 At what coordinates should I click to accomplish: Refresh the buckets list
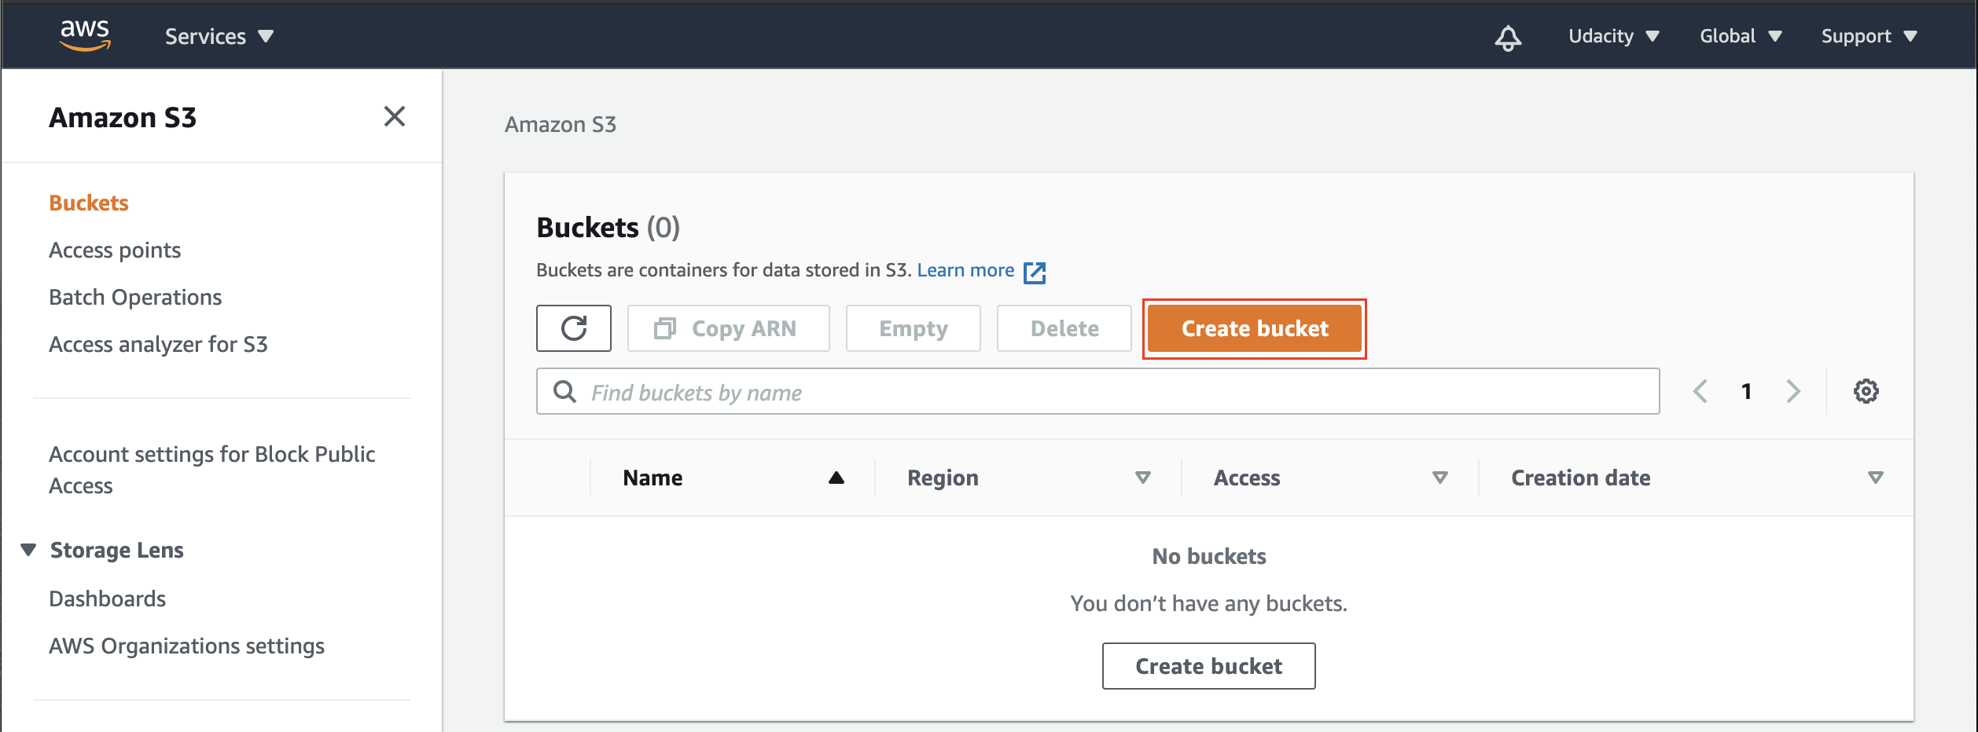click(574, 328)
